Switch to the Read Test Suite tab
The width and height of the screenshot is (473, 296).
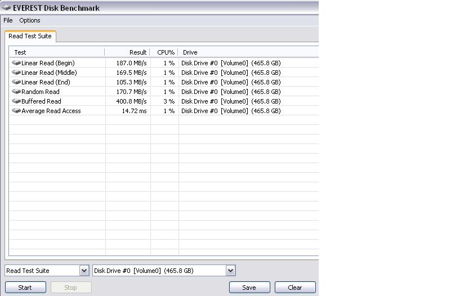[x=30, y=36]
